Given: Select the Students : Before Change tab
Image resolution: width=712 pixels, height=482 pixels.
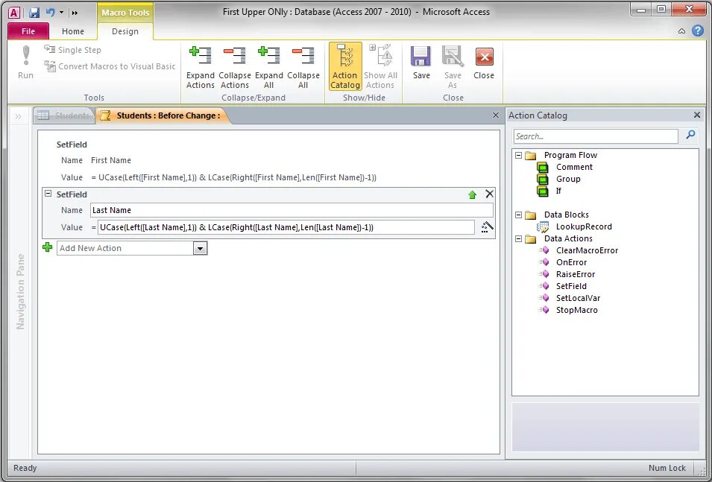Looking at the screenshot, I should click(163, 115).
